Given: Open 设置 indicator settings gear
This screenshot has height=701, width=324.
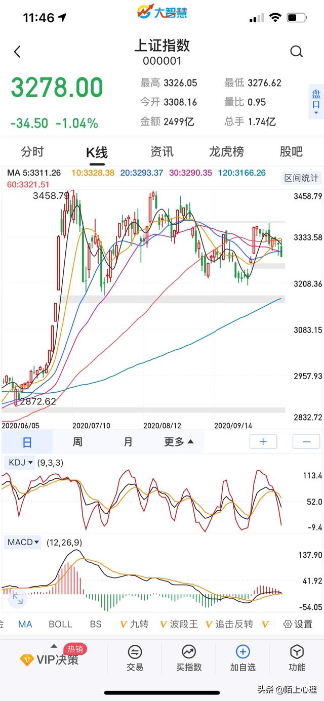Looking at the screenshot, I should pyautogui.click(x=298, y=624).
